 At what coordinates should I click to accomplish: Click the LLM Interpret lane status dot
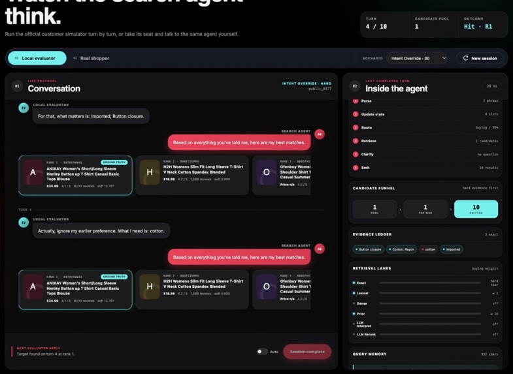pyautogui.click(x=354, y=324)
